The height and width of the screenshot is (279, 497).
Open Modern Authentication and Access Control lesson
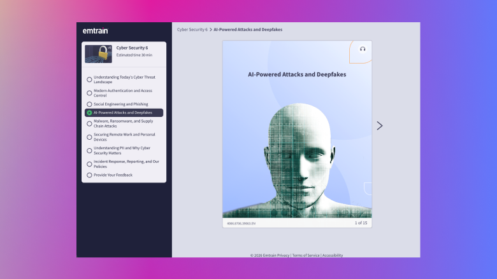coord(123,93)
